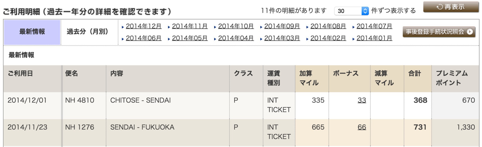This screenshot has width=482, height=147.
Task: Click bonus miles link 33
Action: click(362, 100)
